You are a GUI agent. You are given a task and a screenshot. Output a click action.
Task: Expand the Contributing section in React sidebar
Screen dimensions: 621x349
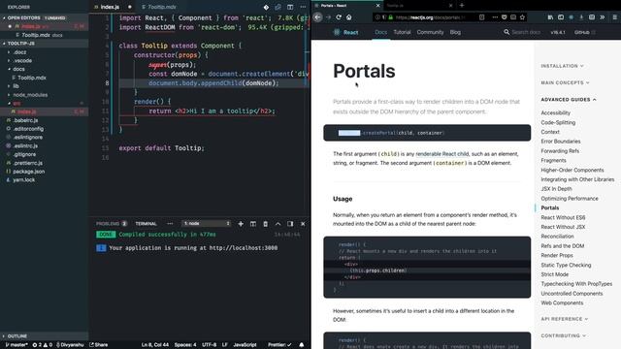tap(563, 335)
